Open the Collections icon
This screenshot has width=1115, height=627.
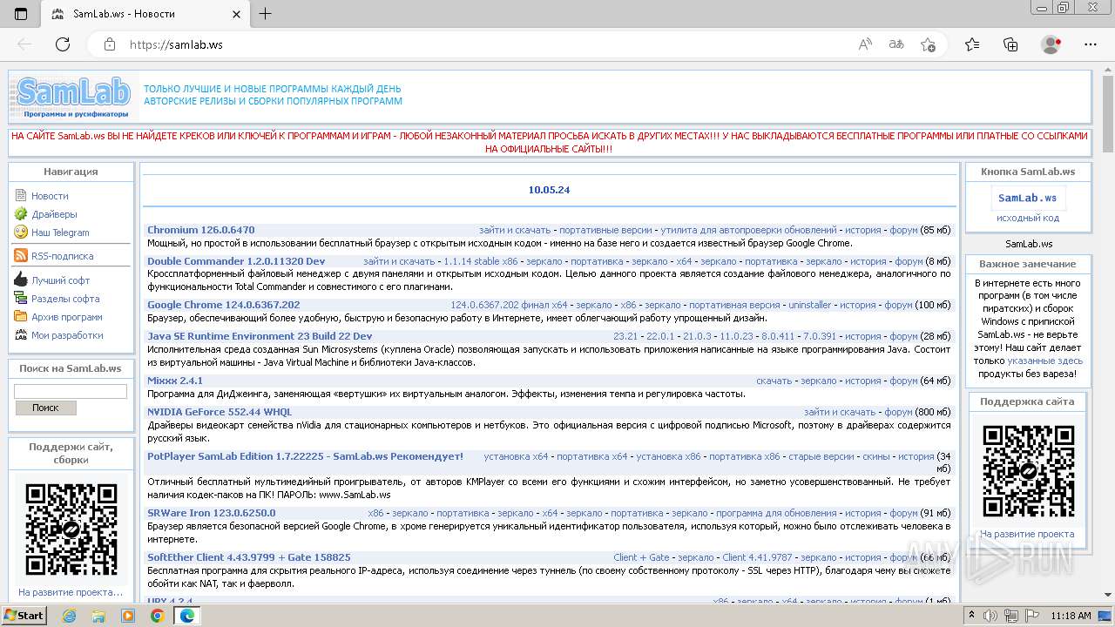tap(1010, 44)
